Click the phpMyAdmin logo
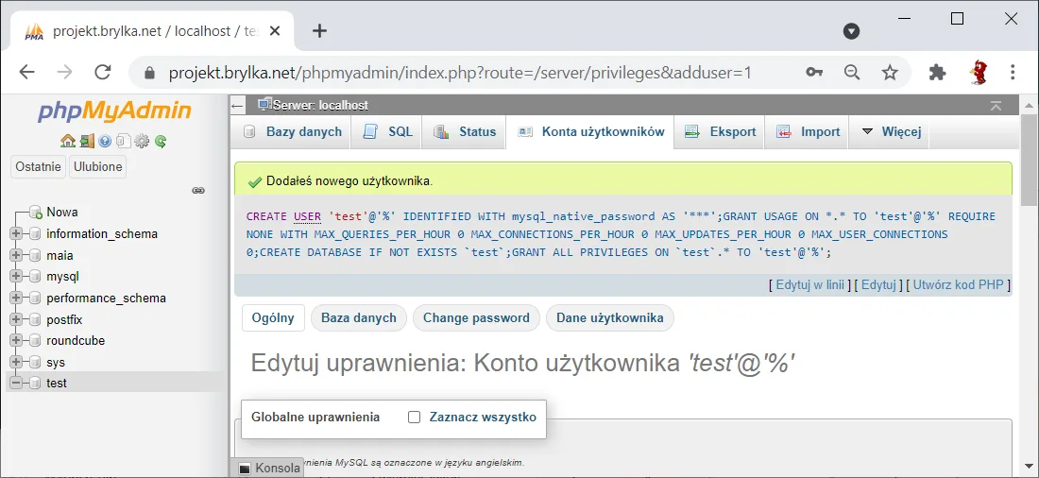 coord(114,111)
